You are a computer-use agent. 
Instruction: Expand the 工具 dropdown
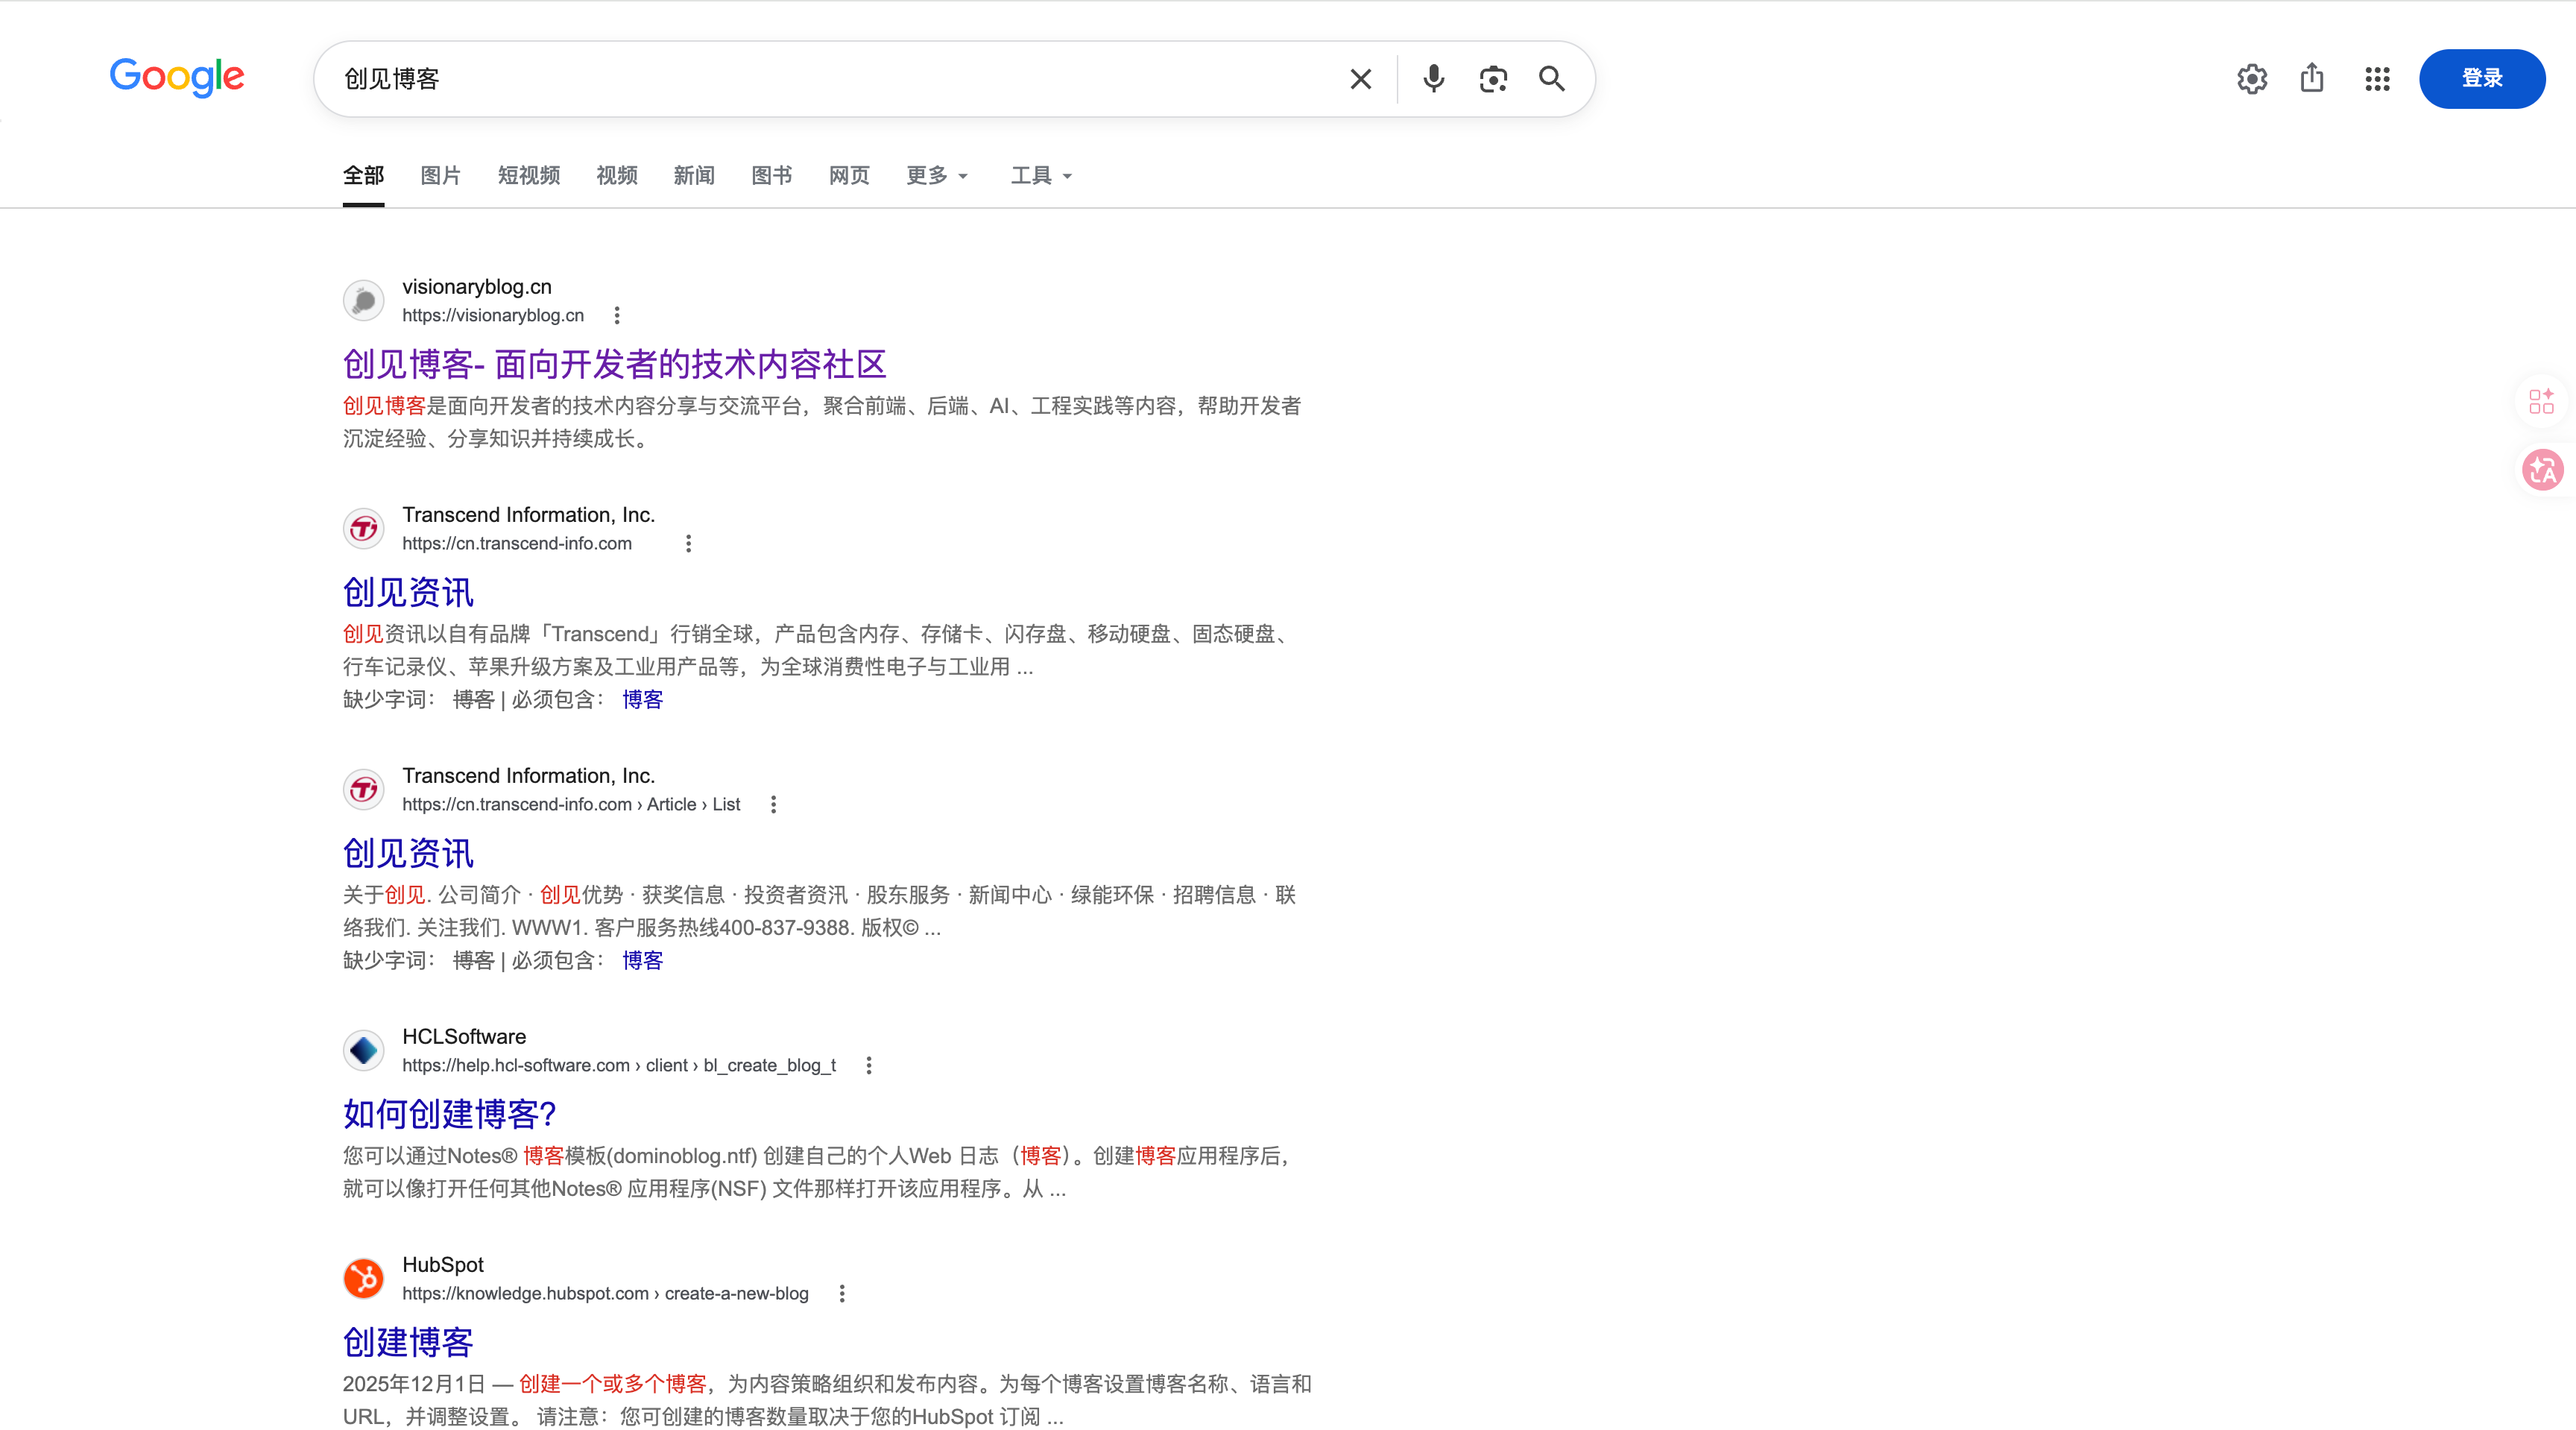[1041, 176]
